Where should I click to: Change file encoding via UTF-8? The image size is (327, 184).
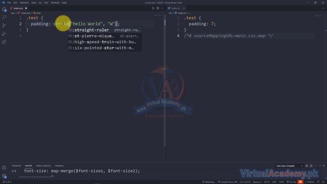267,182
